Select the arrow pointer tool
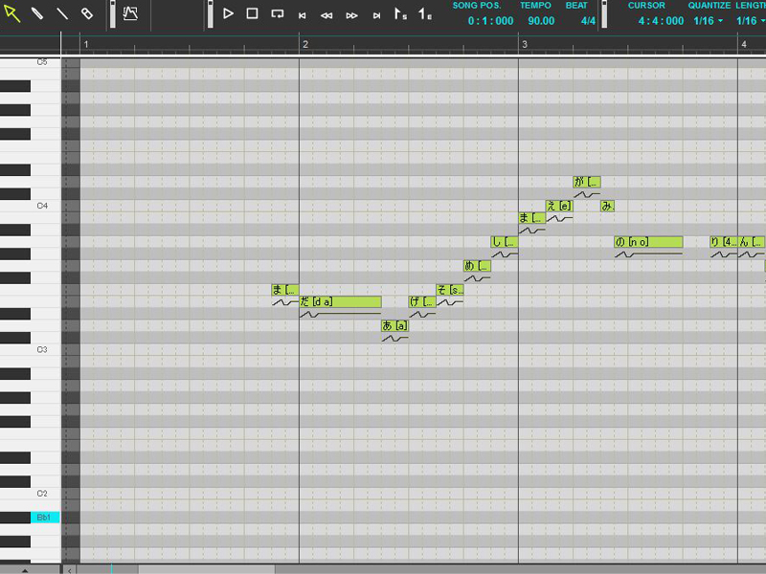The width and height of the screenshot is (766, 574). click(x=12, y=14)
